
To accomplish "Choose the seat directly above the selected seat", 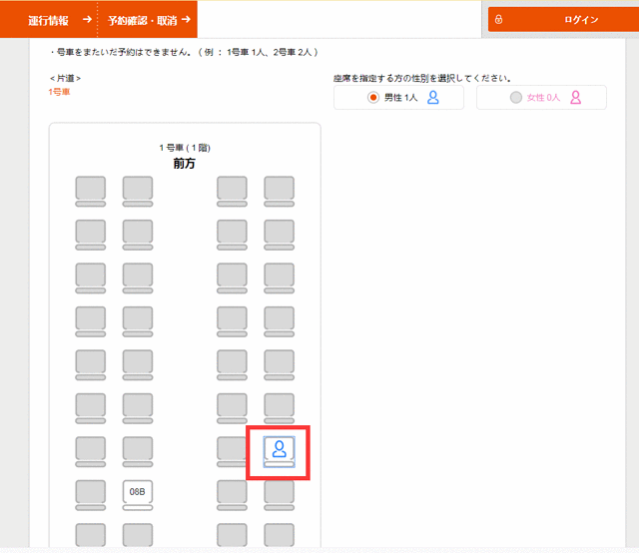I will click(x=279, y=406).
